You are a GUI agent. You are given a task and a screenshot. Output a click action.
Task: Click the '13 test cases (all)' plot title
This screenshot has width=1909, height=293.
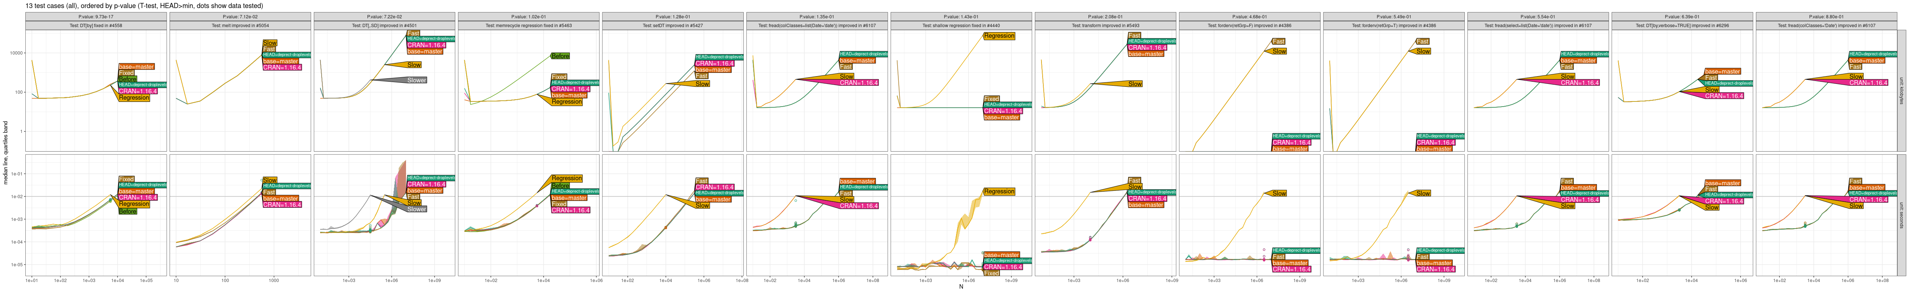click(144, 5)
